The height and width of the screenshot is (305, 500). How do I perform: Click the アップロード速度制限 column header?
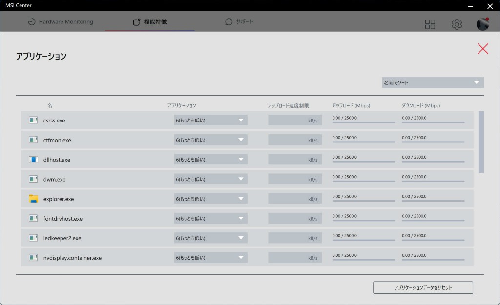click(288, 105)
